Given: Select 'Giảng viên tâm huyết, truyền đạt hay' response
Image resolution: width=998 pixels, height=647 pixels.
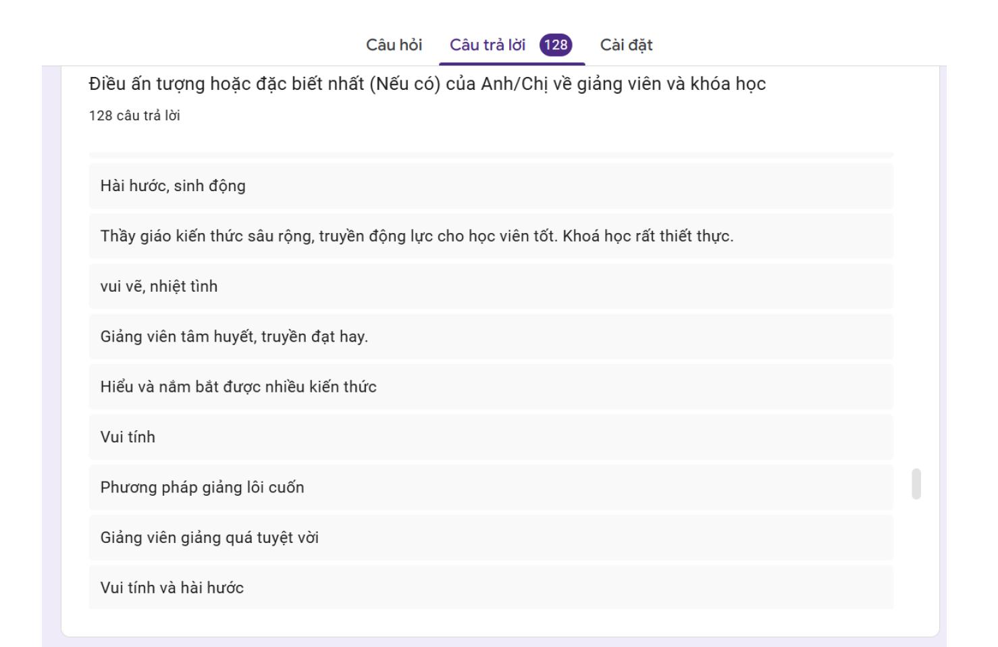Looking at the screenshot, I should pos(234,336).
